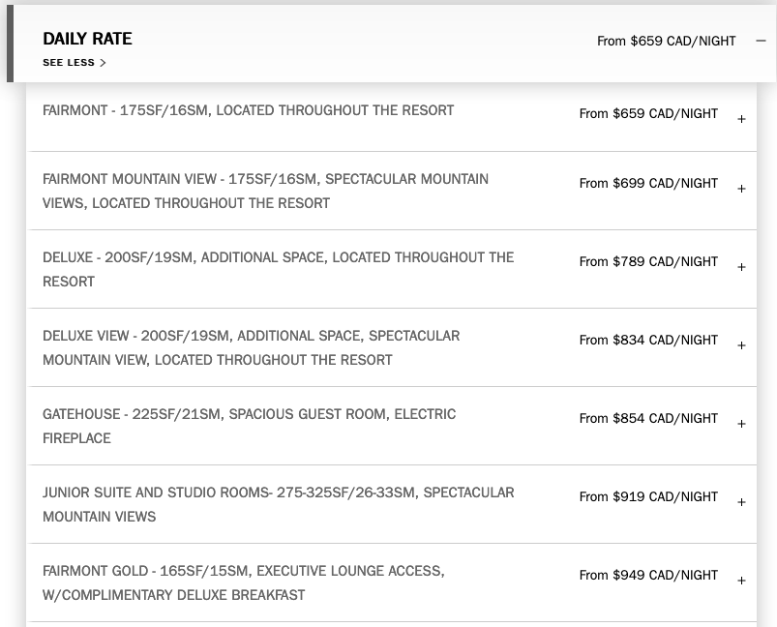
Task: Collapse the Daily Rate section minus icon
Action: (761, 42)
